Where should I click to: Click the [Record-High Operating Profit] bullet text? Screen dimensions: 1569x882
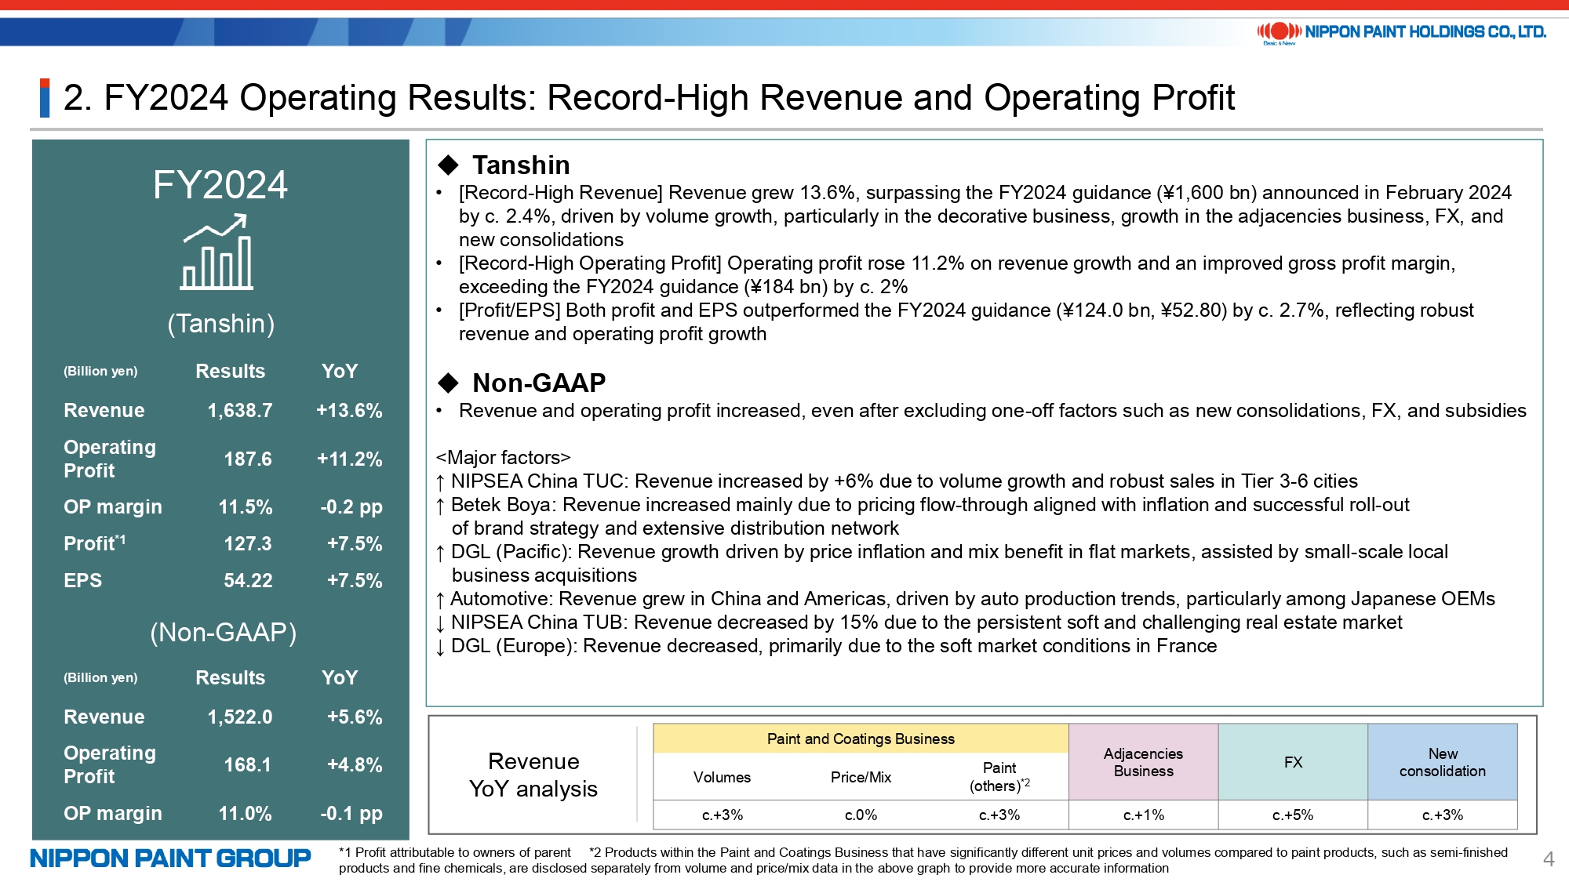tap(957, 274)
